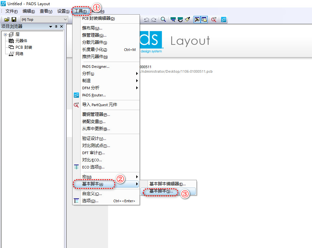Click the PartQuest icon in toolbar

(214, 19)
